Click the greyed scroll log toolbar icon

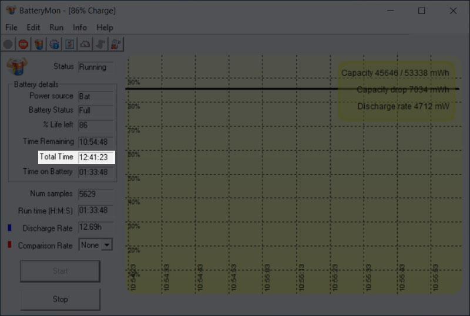pyautogui.click(x=100, y=45)
